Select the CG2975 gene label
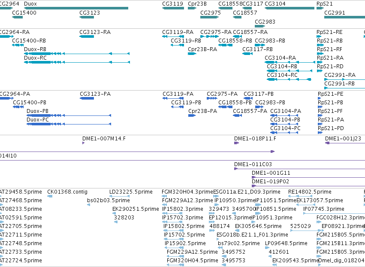This screenshot has width=365, height=267. pos(211,12)
